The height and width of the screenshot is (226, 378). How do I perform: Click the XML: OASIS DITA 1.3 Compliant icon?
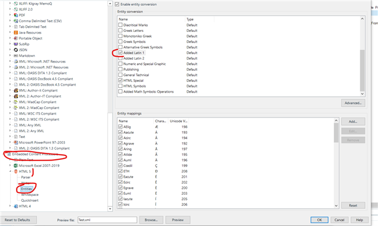click(16, 73)
